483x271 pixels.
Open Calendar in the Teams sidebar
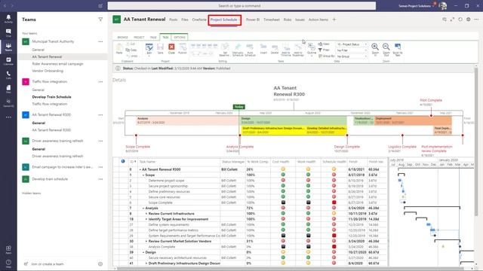click(x=8, y=61)
